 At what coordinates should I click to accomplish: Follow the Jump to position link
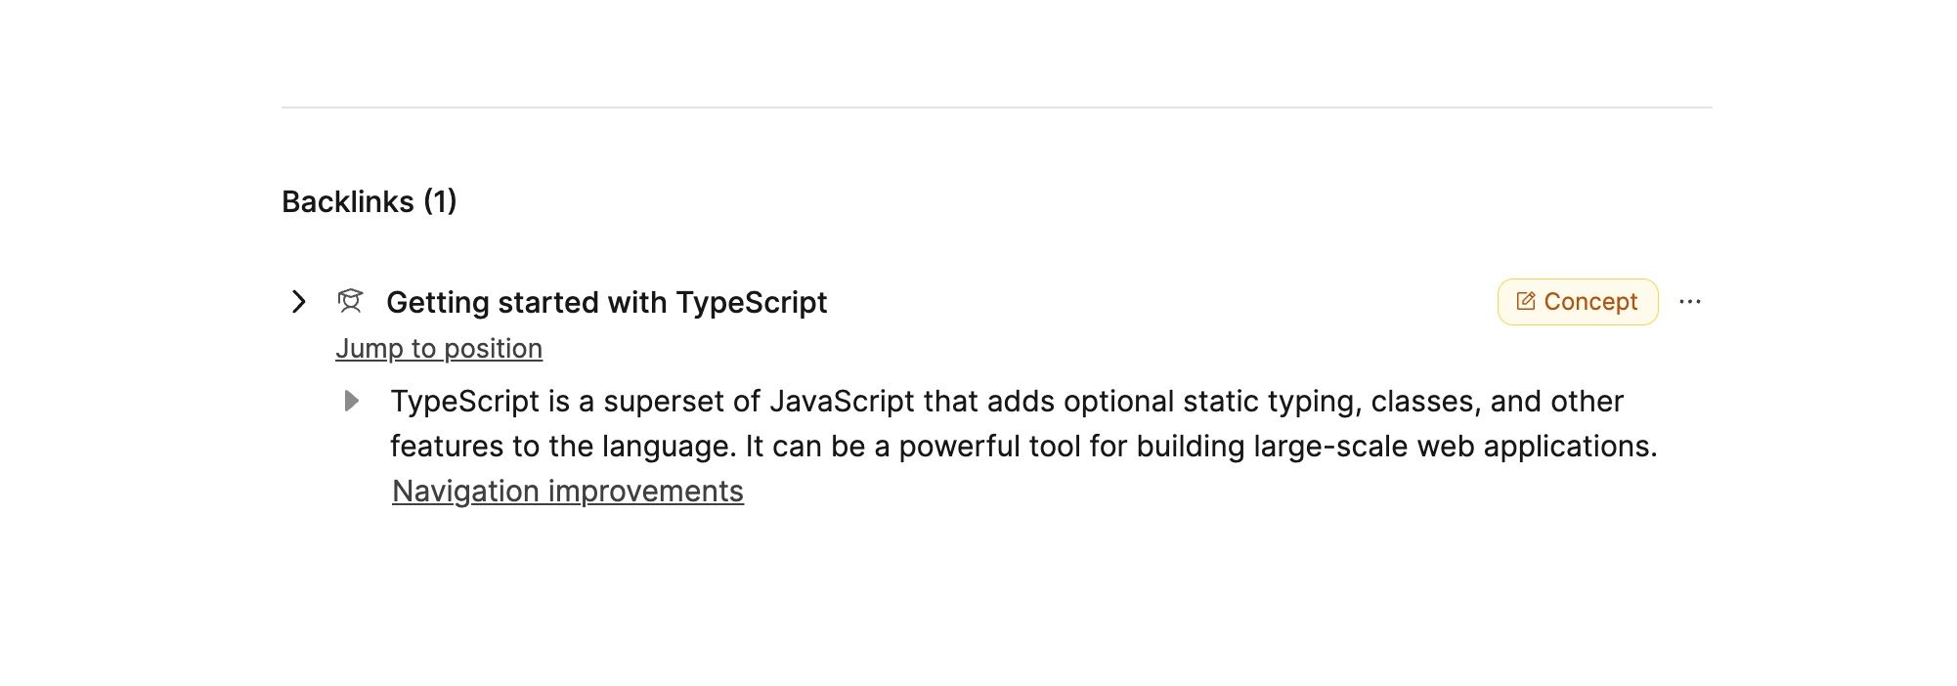click(x=439, y=349)
